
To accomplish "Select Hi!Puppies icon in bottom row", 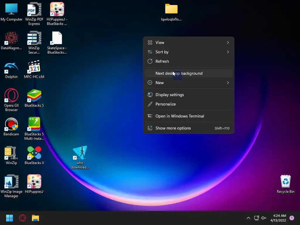I will [34, 184].
